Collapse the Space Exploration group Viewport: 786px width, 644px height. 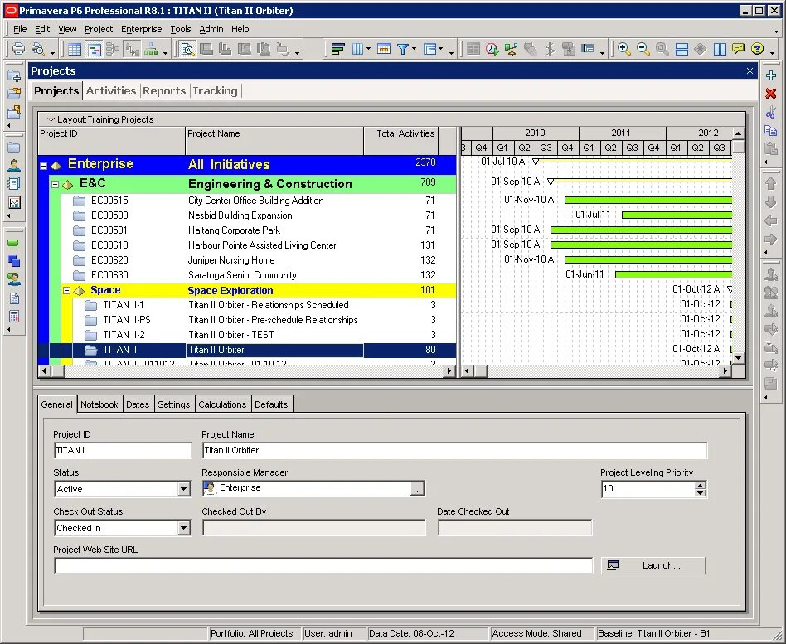pos(66,290)
